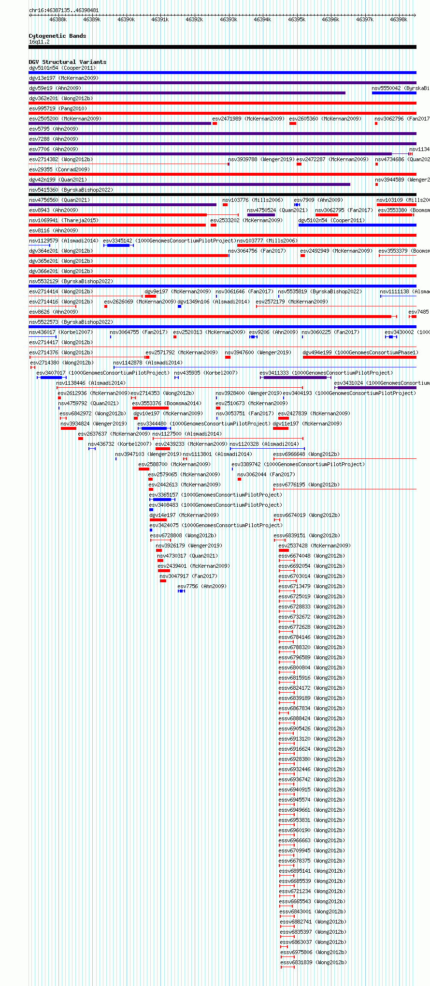Select nsv1129579 (Alsmadi2014) label
430x986 pixels.
[64, 241]
